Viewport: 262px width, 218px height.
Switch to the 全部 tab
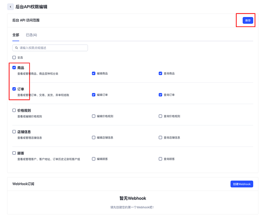pyautogui.click(x=16, y=35)
